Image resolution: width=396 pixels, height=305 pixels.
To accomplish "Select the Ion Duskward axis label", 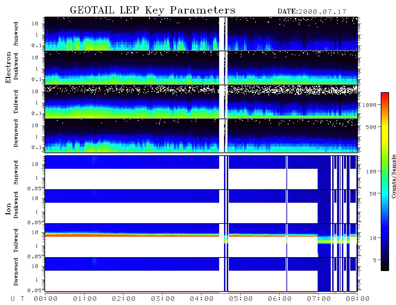I will tap(16, 205).
